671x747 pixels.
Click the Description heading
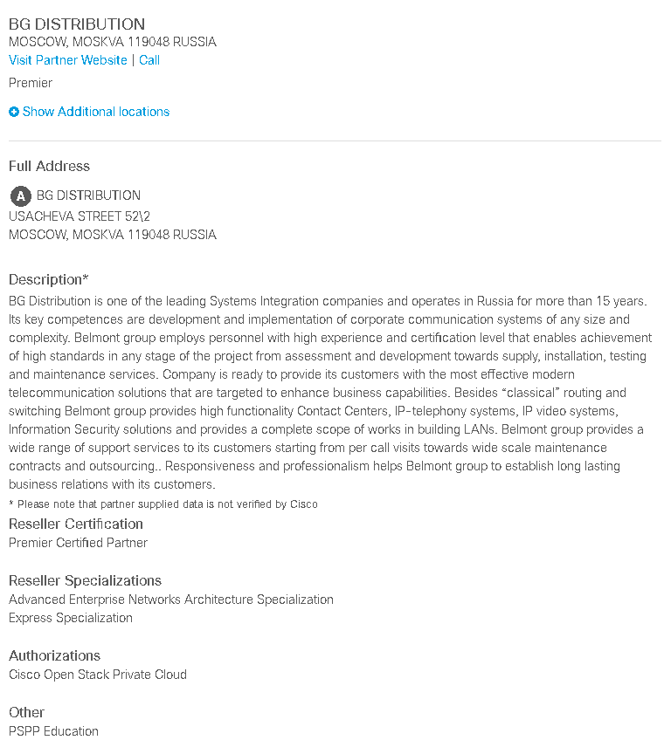(49, 279)
